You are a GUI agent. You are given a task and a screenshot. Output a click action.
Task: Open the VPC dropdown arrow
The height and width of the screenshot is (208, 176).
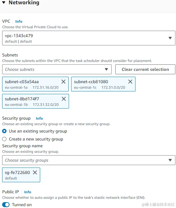(x=170, y=38)
